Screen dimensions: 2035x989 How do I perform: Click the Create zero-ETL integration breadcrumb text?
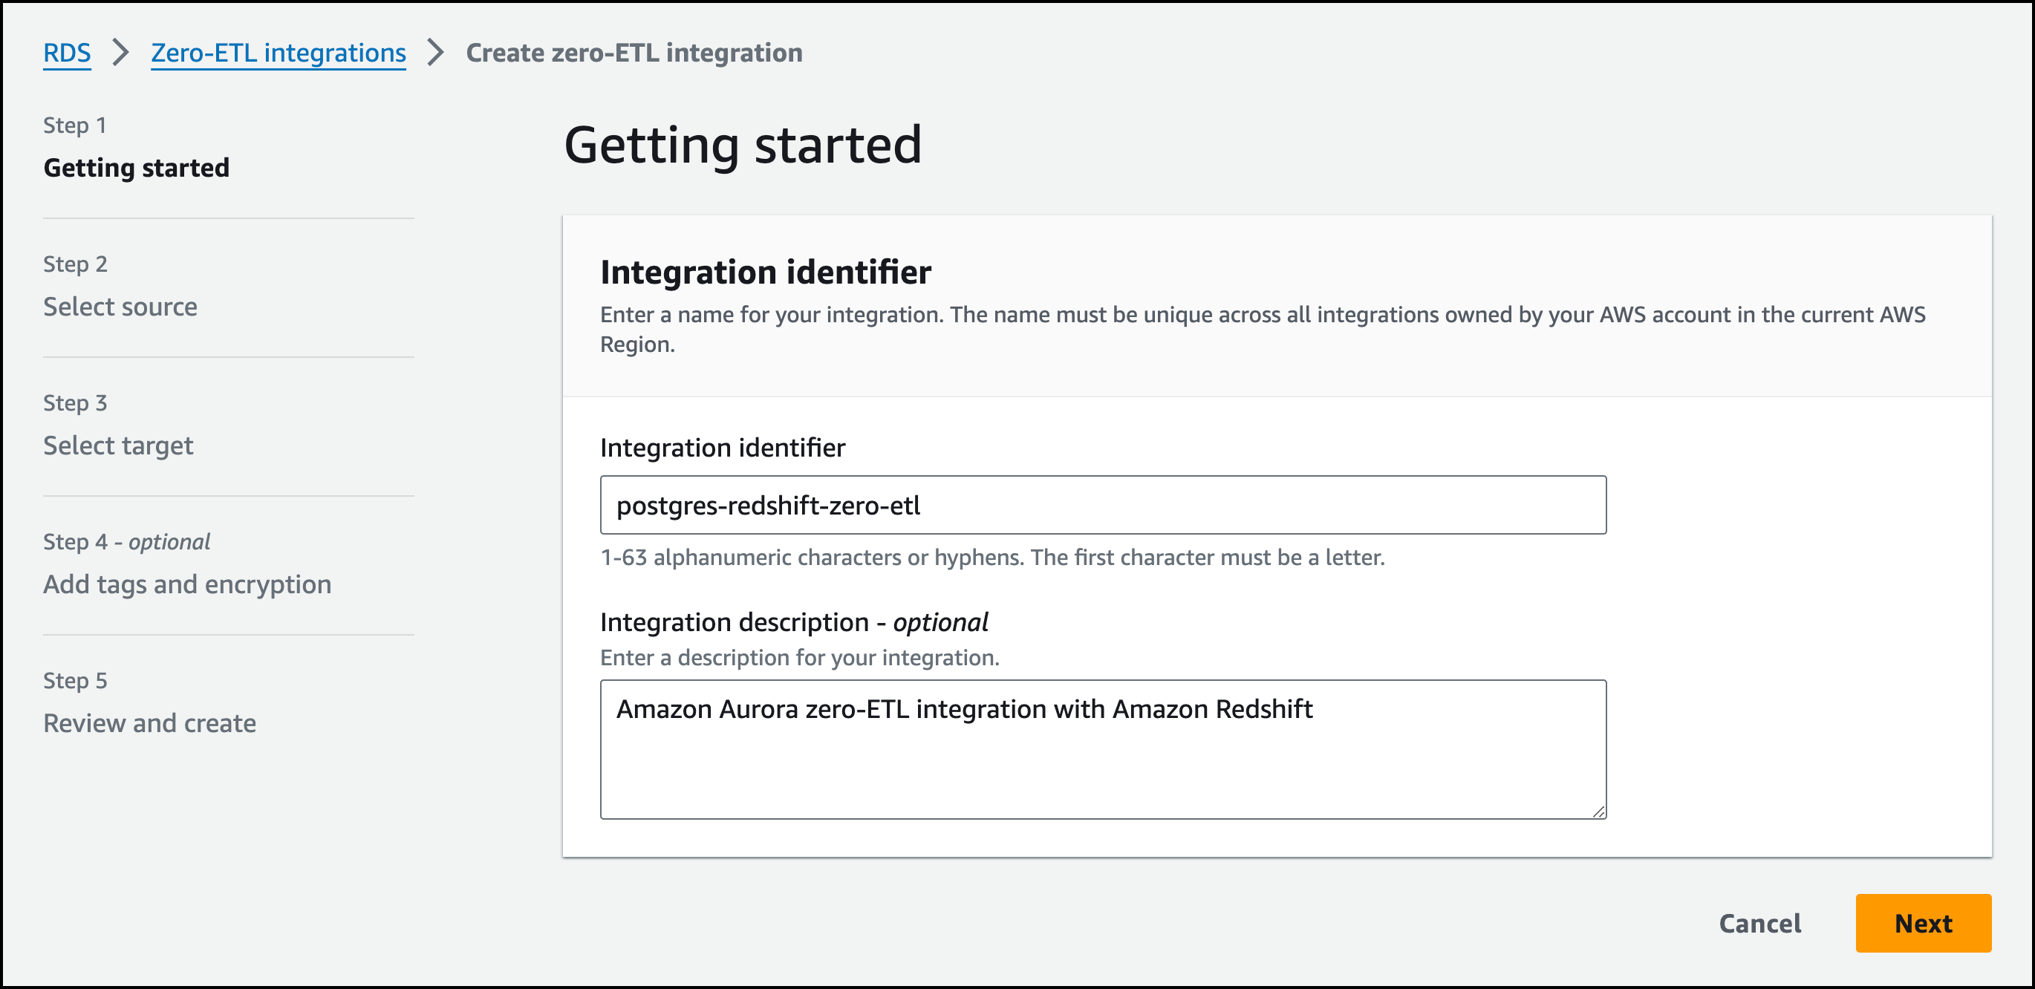[634, 52]
